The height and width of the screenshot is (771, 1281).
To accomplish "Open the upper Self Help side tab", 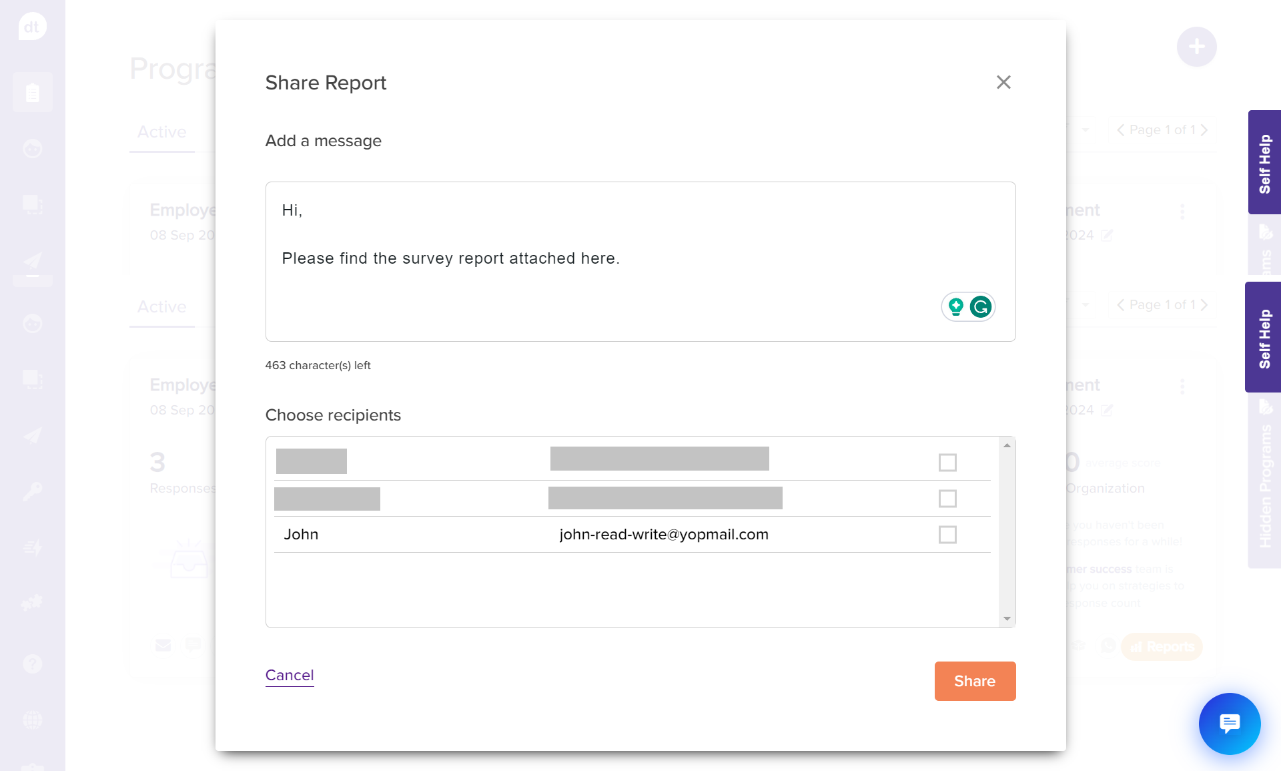I will [1264, 163].
